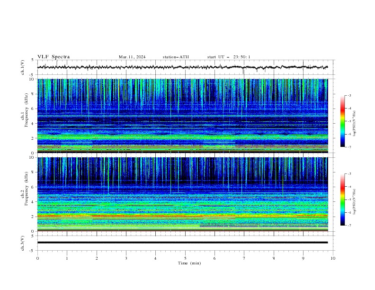Click time axis tick label "2"
The width and height of the screenshot is (375, 290).
tap(97, 258)
